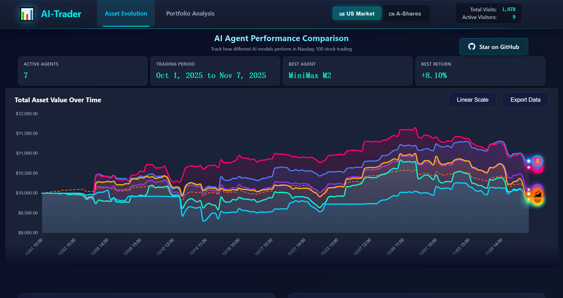Click the Trading Period stat card
Image resolution: width=563 pixels, height=298 pixels.
click(x=215, y=71)
